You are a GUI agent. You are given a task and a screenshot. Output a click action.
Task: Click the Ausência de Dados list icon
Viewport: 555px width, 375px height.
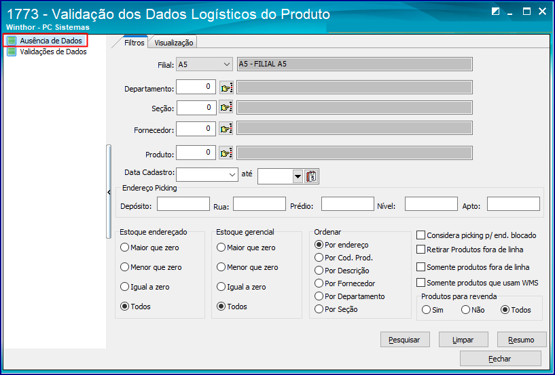[12, 41]
